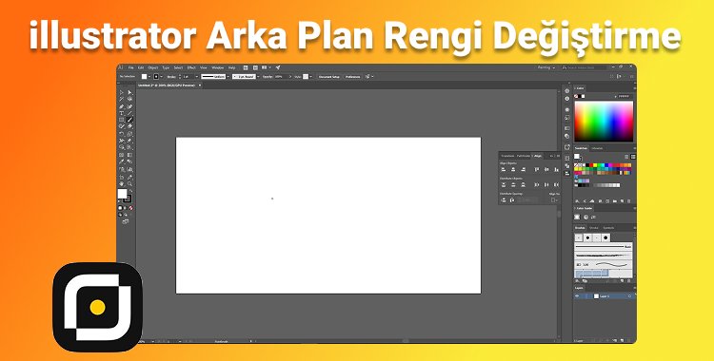
Task: Open the Stroke weight dropdown arrow
Action: click(197, 76)
